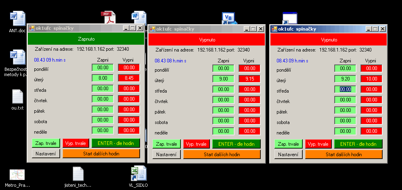Viewport: 402px width, 190px height.
Task: Click the highlighted středa Zapni field
Action: 345,89
